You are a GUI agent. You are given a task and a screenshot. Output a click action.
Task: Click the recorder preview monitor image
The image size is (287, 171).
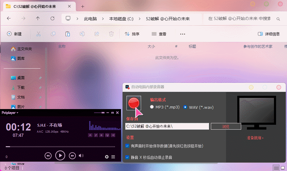257,112
